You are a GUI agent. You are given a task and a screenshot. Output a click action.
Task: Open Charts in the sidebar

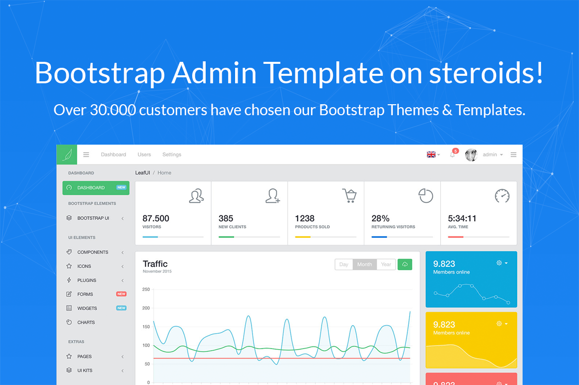(86, 322)
